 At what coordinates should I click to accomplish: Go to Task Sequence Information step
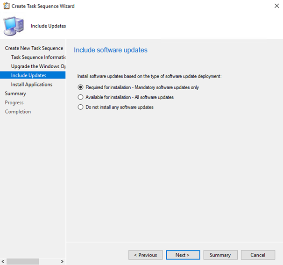click(38, 57)
